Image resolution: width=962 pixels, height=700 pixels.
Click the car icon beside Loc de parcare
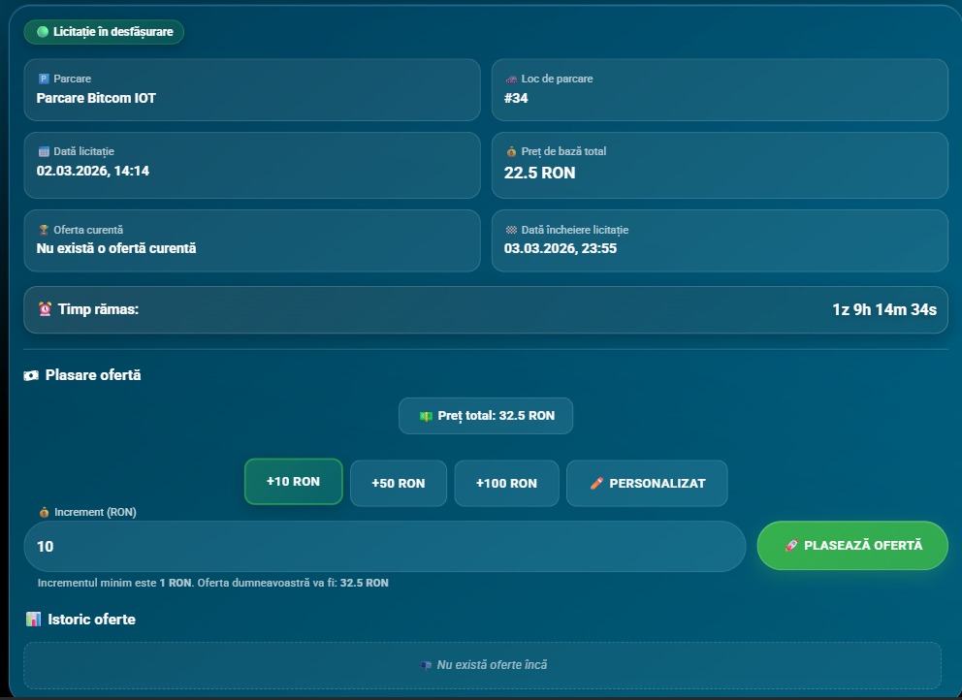click(x=511, y=79)
